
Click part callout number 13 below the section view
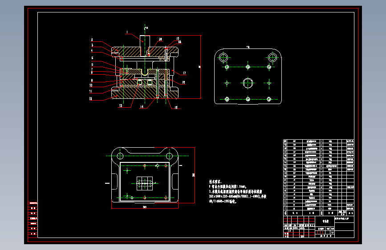[x=121, y=106]
